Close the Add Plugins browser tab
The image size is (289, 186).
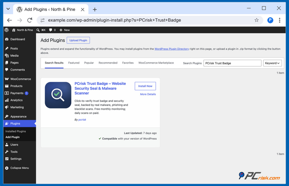tap(83, 10)
